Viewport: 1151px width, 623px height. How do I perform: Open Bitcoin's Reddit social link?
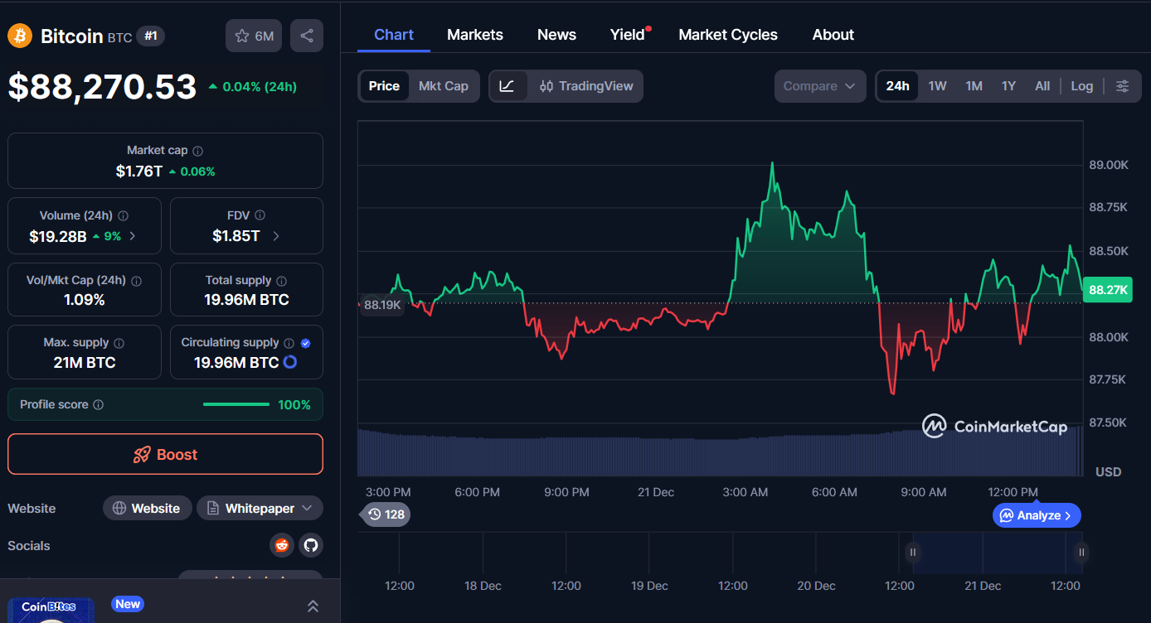point(282,545)
